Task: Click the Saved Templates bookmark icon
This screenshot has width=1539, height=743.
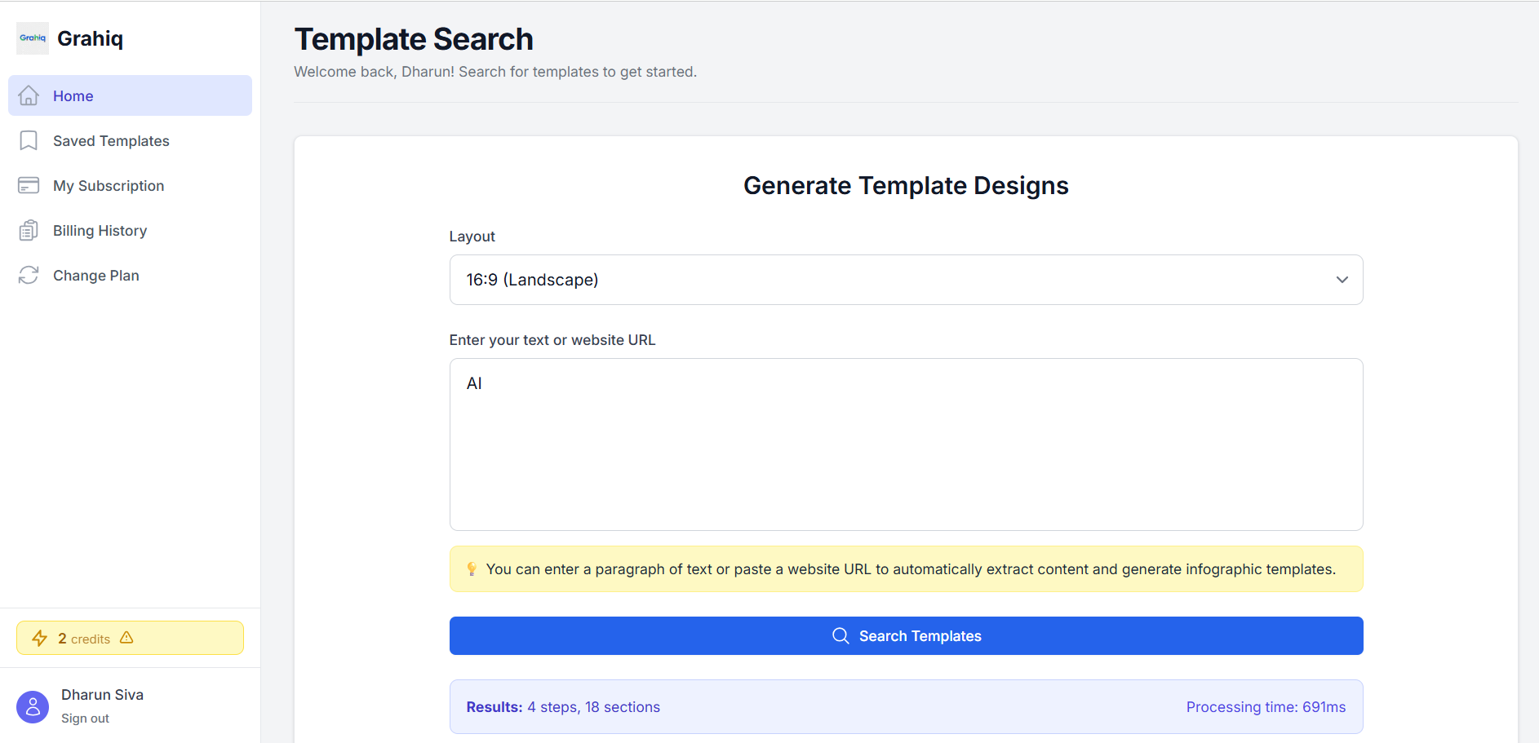Action: click(29, 141)
